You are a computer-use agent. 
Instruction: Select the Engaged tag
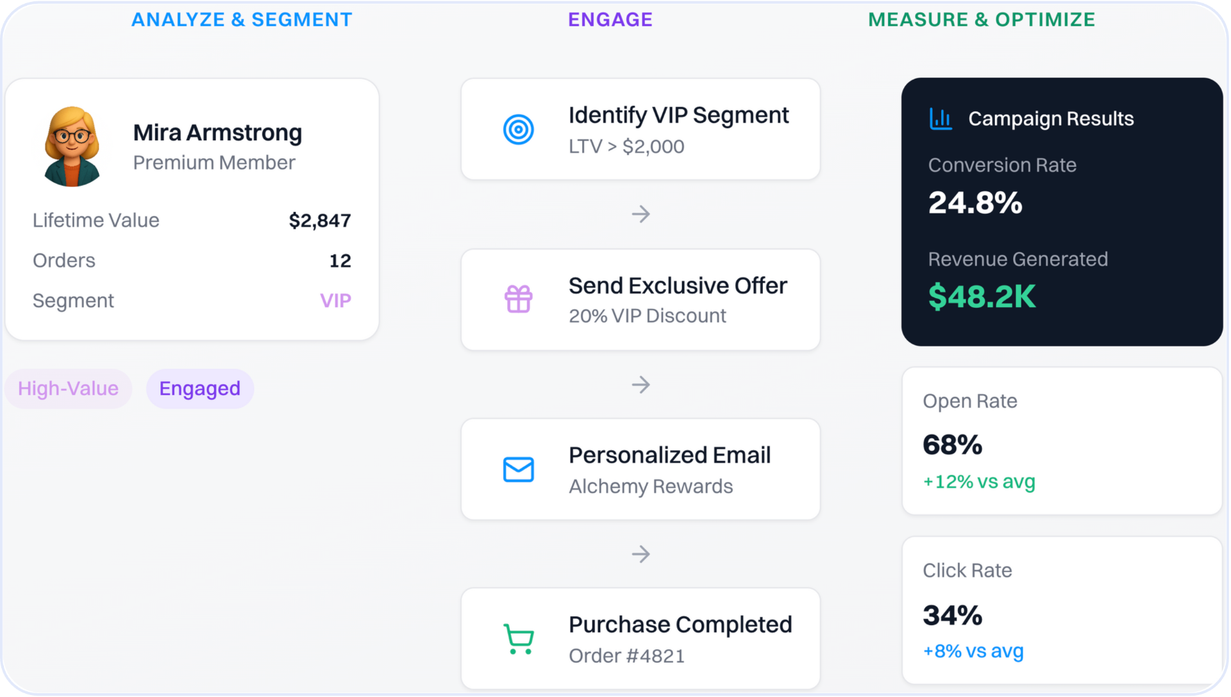[x=200, y=389]
